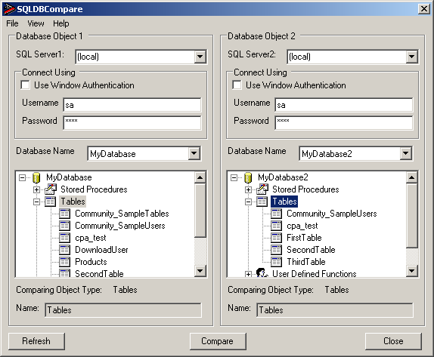Open the SQL Server1 dropdown
Viewport: 434px width, 357px height.
pyautogui.click(x=200, y=57)
